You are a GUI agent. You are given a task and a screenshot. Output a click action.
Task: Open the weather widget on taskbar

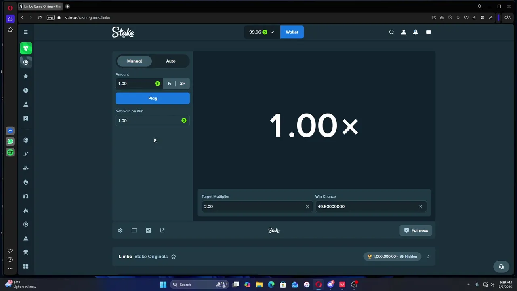pos(21,285)
